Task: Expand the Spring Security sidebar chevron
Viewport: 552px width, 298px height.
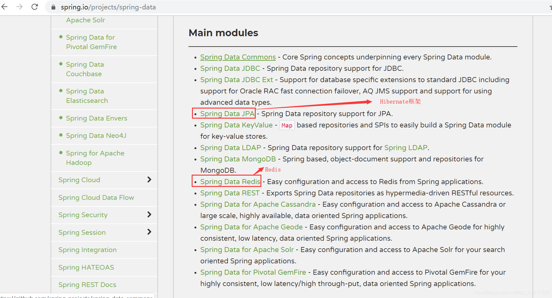Action: coord(149,215)
